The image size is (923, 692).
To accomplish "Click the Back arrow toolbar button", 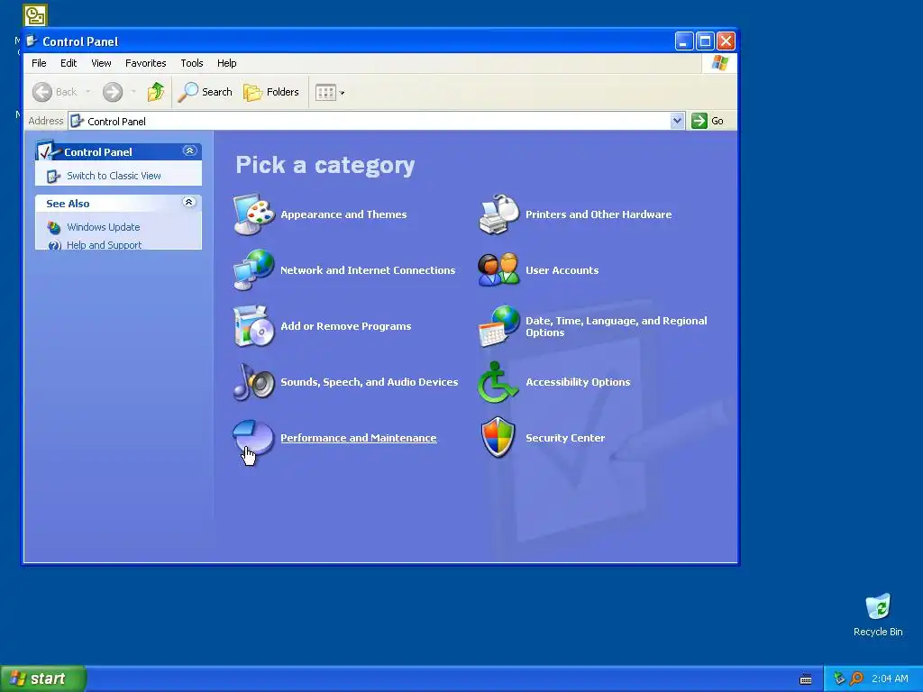I will tap(55, 92).
